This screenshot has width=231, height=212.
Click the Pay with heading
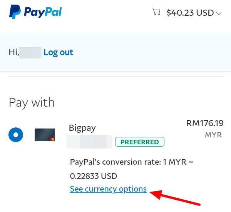point(32,103)
